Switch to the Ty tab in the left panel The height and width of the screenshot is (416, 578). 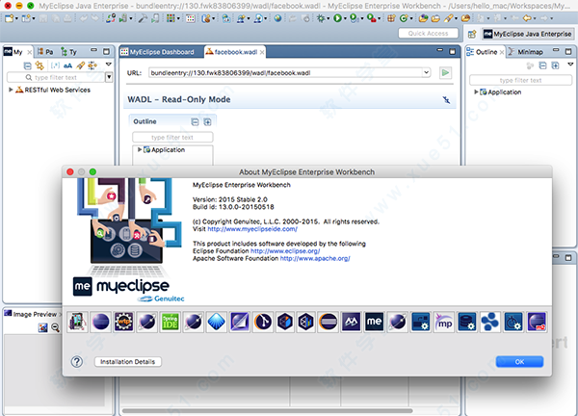point(69,52)
